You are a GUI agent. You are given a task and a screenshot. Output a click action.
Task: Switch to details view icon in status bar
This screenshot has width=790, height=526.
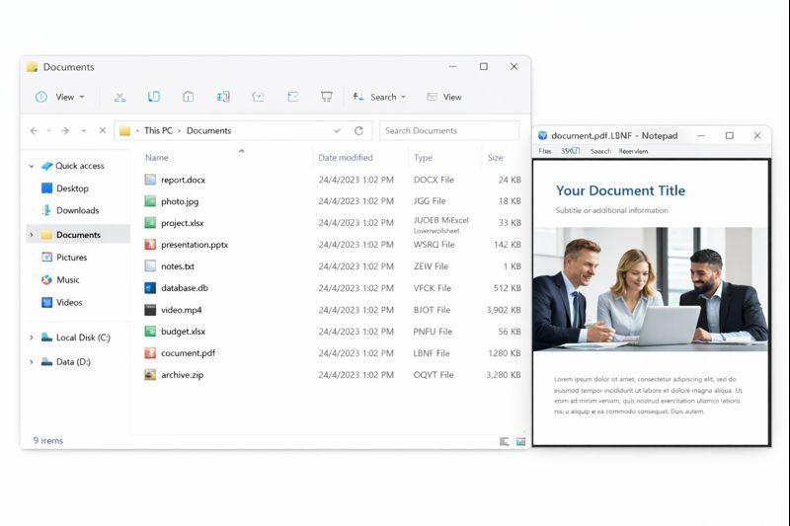point(505,441)
